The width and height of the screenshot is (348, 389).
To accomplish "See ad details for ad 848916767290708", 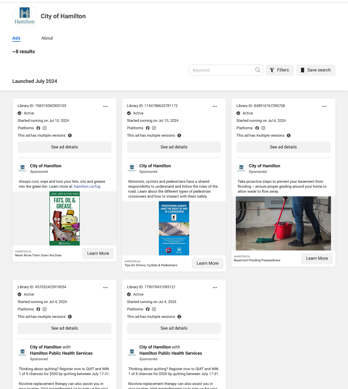I will (x=283, y=147).
